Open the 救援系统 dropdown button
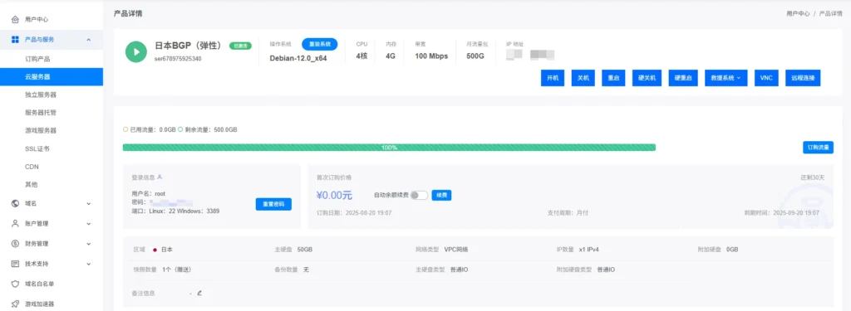 pos(726,77)
